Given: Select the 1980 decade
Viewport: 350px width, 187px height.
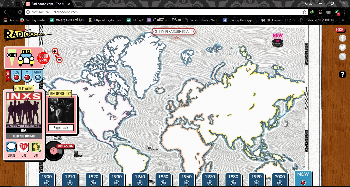Looking at the screenshot, I should point(233,180).
